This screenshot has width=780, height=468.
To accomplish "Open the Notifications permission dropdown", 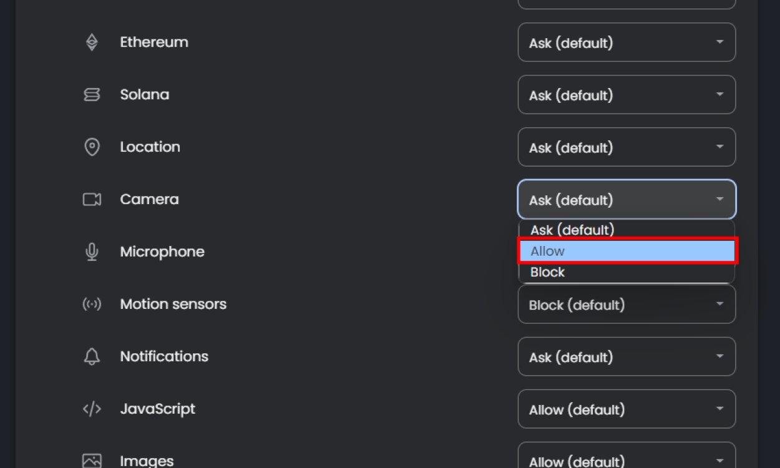I will point(626,357).
